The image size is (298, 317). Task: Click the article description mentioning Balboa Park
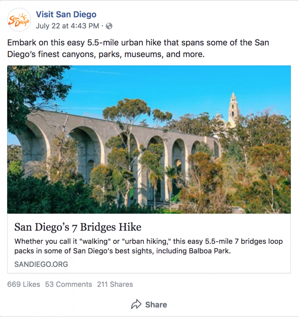point(148,245)
